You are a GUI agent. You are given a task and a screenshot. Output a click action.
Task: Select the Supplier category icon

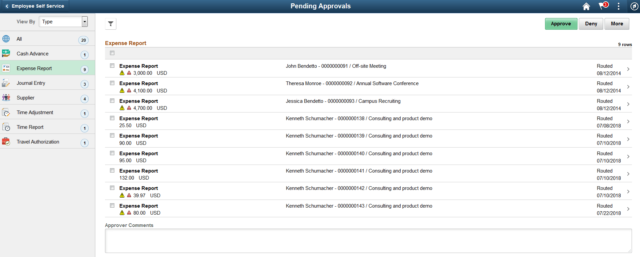click(x=6, y=97)
